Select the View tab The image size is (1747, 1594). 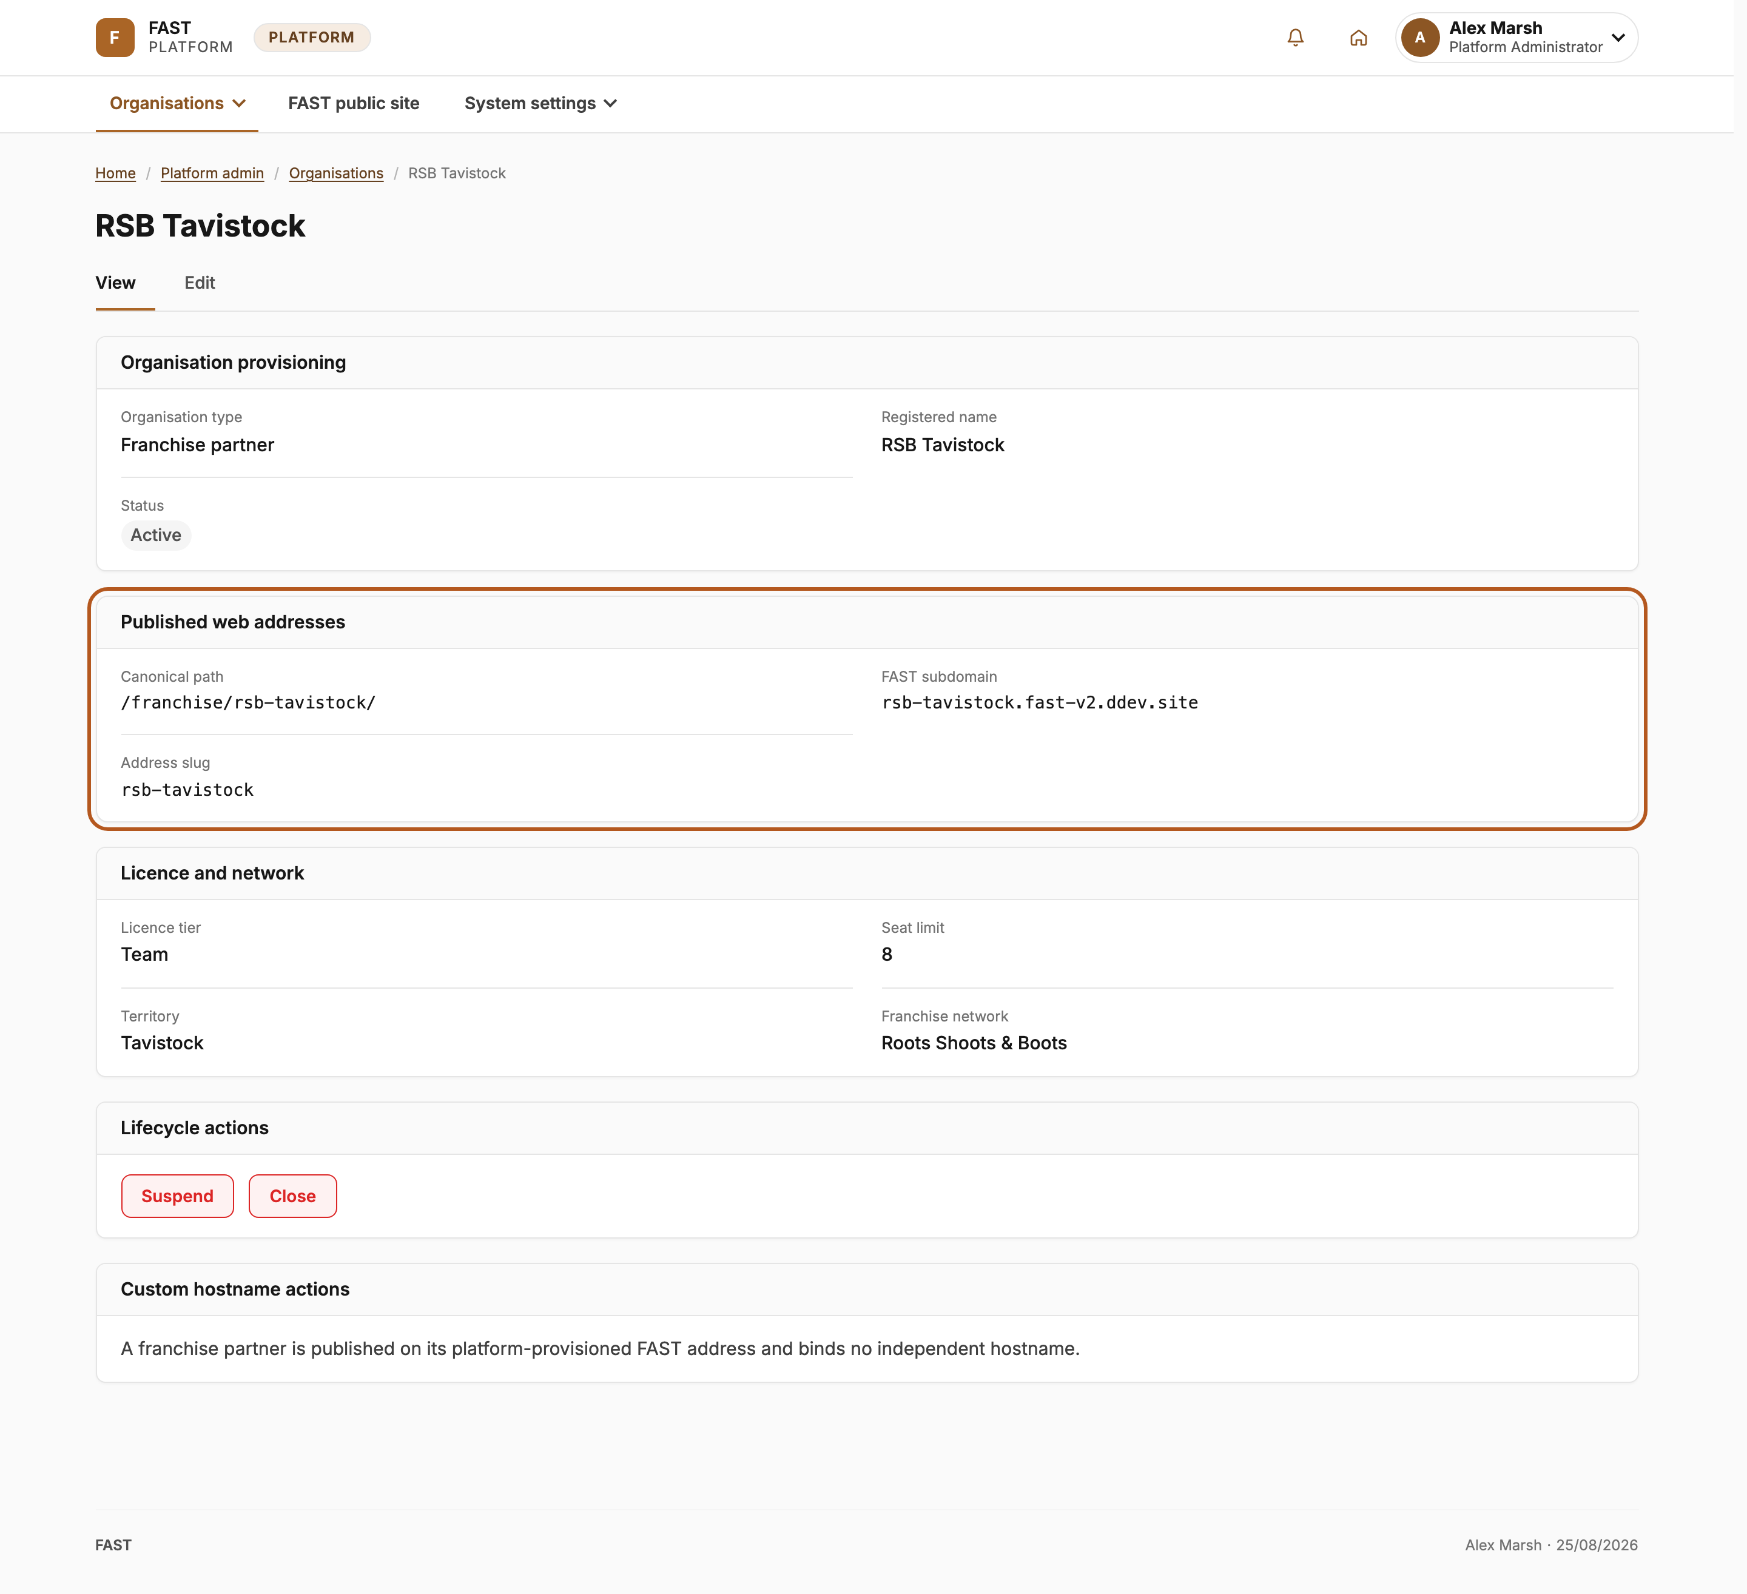pos(115,283)
